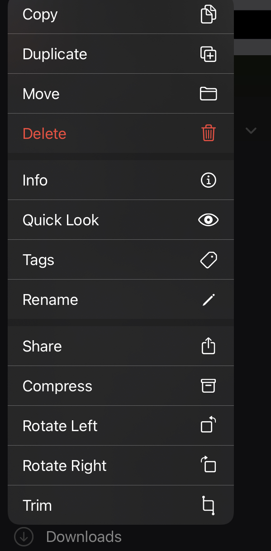This screenshot has width=271, height=551.
Task: Tap the Quick Look eye icon
Action: point(209,220)
